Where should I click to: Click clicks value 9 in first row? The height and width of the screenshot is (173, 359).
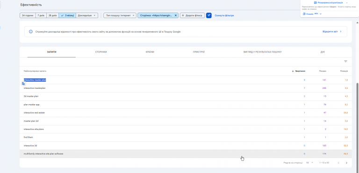[304, 80]
